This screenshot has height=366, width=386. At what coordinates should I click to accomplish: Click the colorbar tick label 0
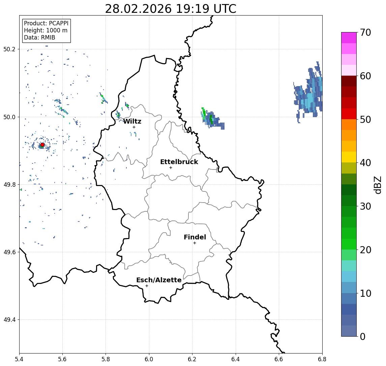pos(363,336)
